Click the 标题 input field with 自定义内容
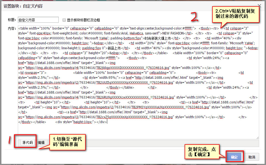This screenshot has height=165, width=266. (38, 20)
